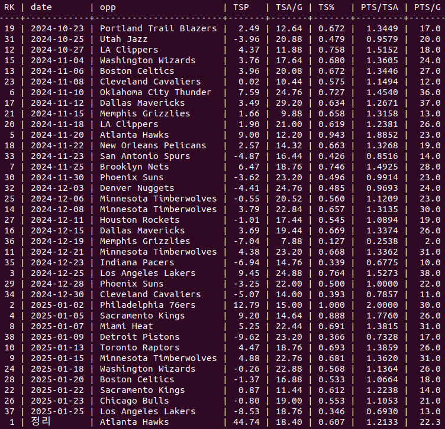This screenshot has height=429, width=445.
Task: Click date 2024-11-04 Washington Wizards row
Action: [57, 60]
